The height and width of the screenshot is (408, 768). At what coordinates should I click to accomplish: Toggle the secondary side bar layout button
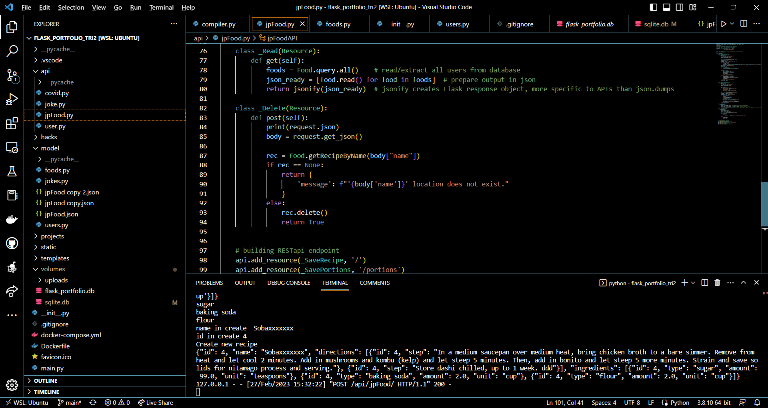click(680, 7)
